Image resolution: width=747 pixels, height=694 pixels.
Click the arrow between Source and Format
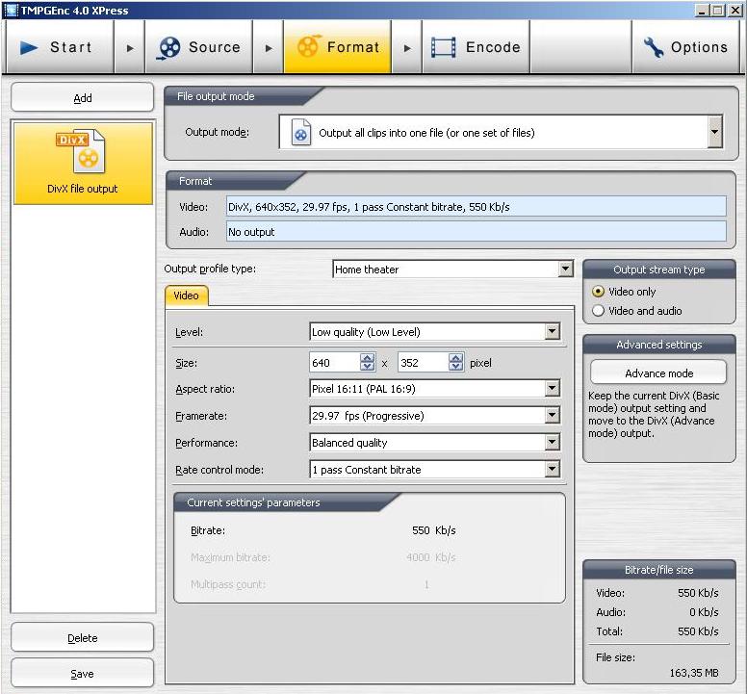(x=269, y=47)
